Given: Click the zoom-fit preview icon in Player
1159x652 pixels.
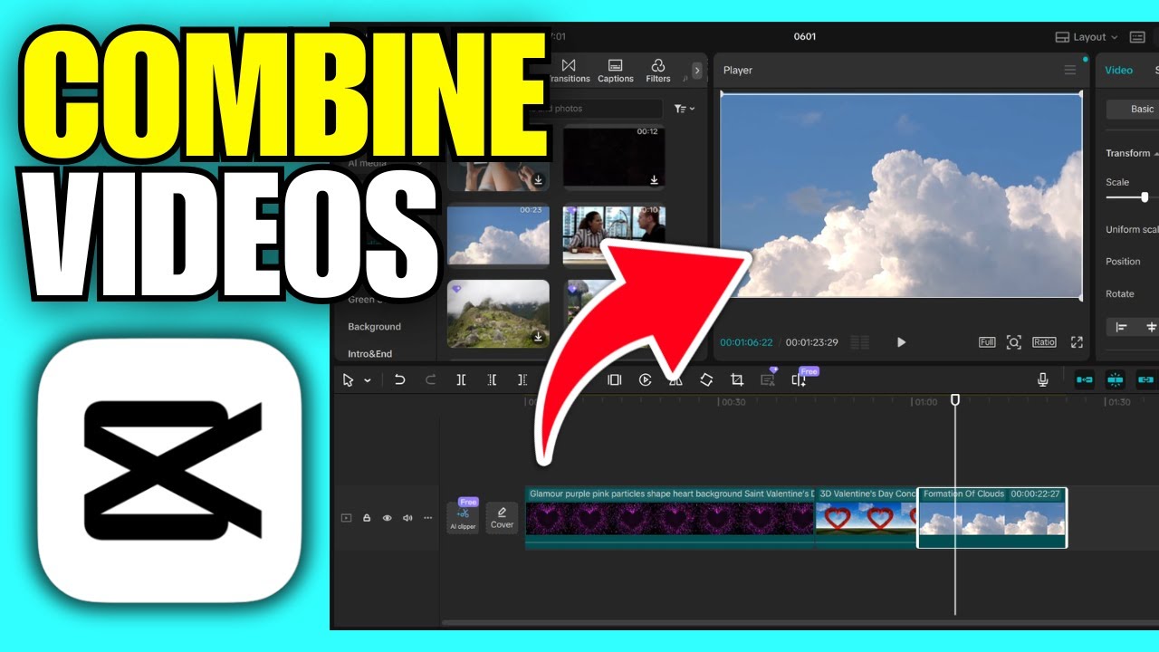Looking at the screenshot, I should pyautogui.click(x=1014, y=342).
